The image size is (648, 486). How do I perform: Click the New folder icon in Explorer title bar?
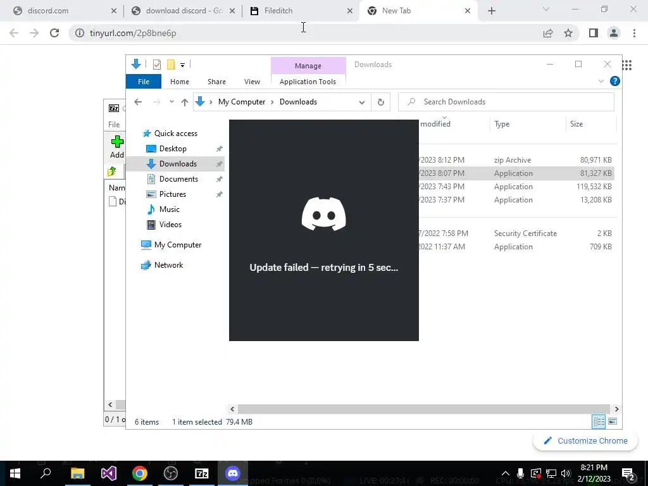pyautogui.click(x=171, y=65)
